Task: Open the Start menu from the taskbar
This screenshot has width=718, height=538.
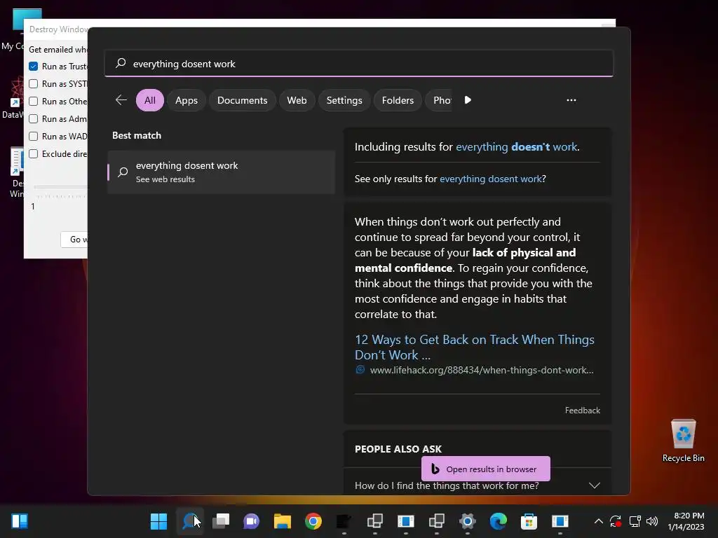Action: click(158, 521)
